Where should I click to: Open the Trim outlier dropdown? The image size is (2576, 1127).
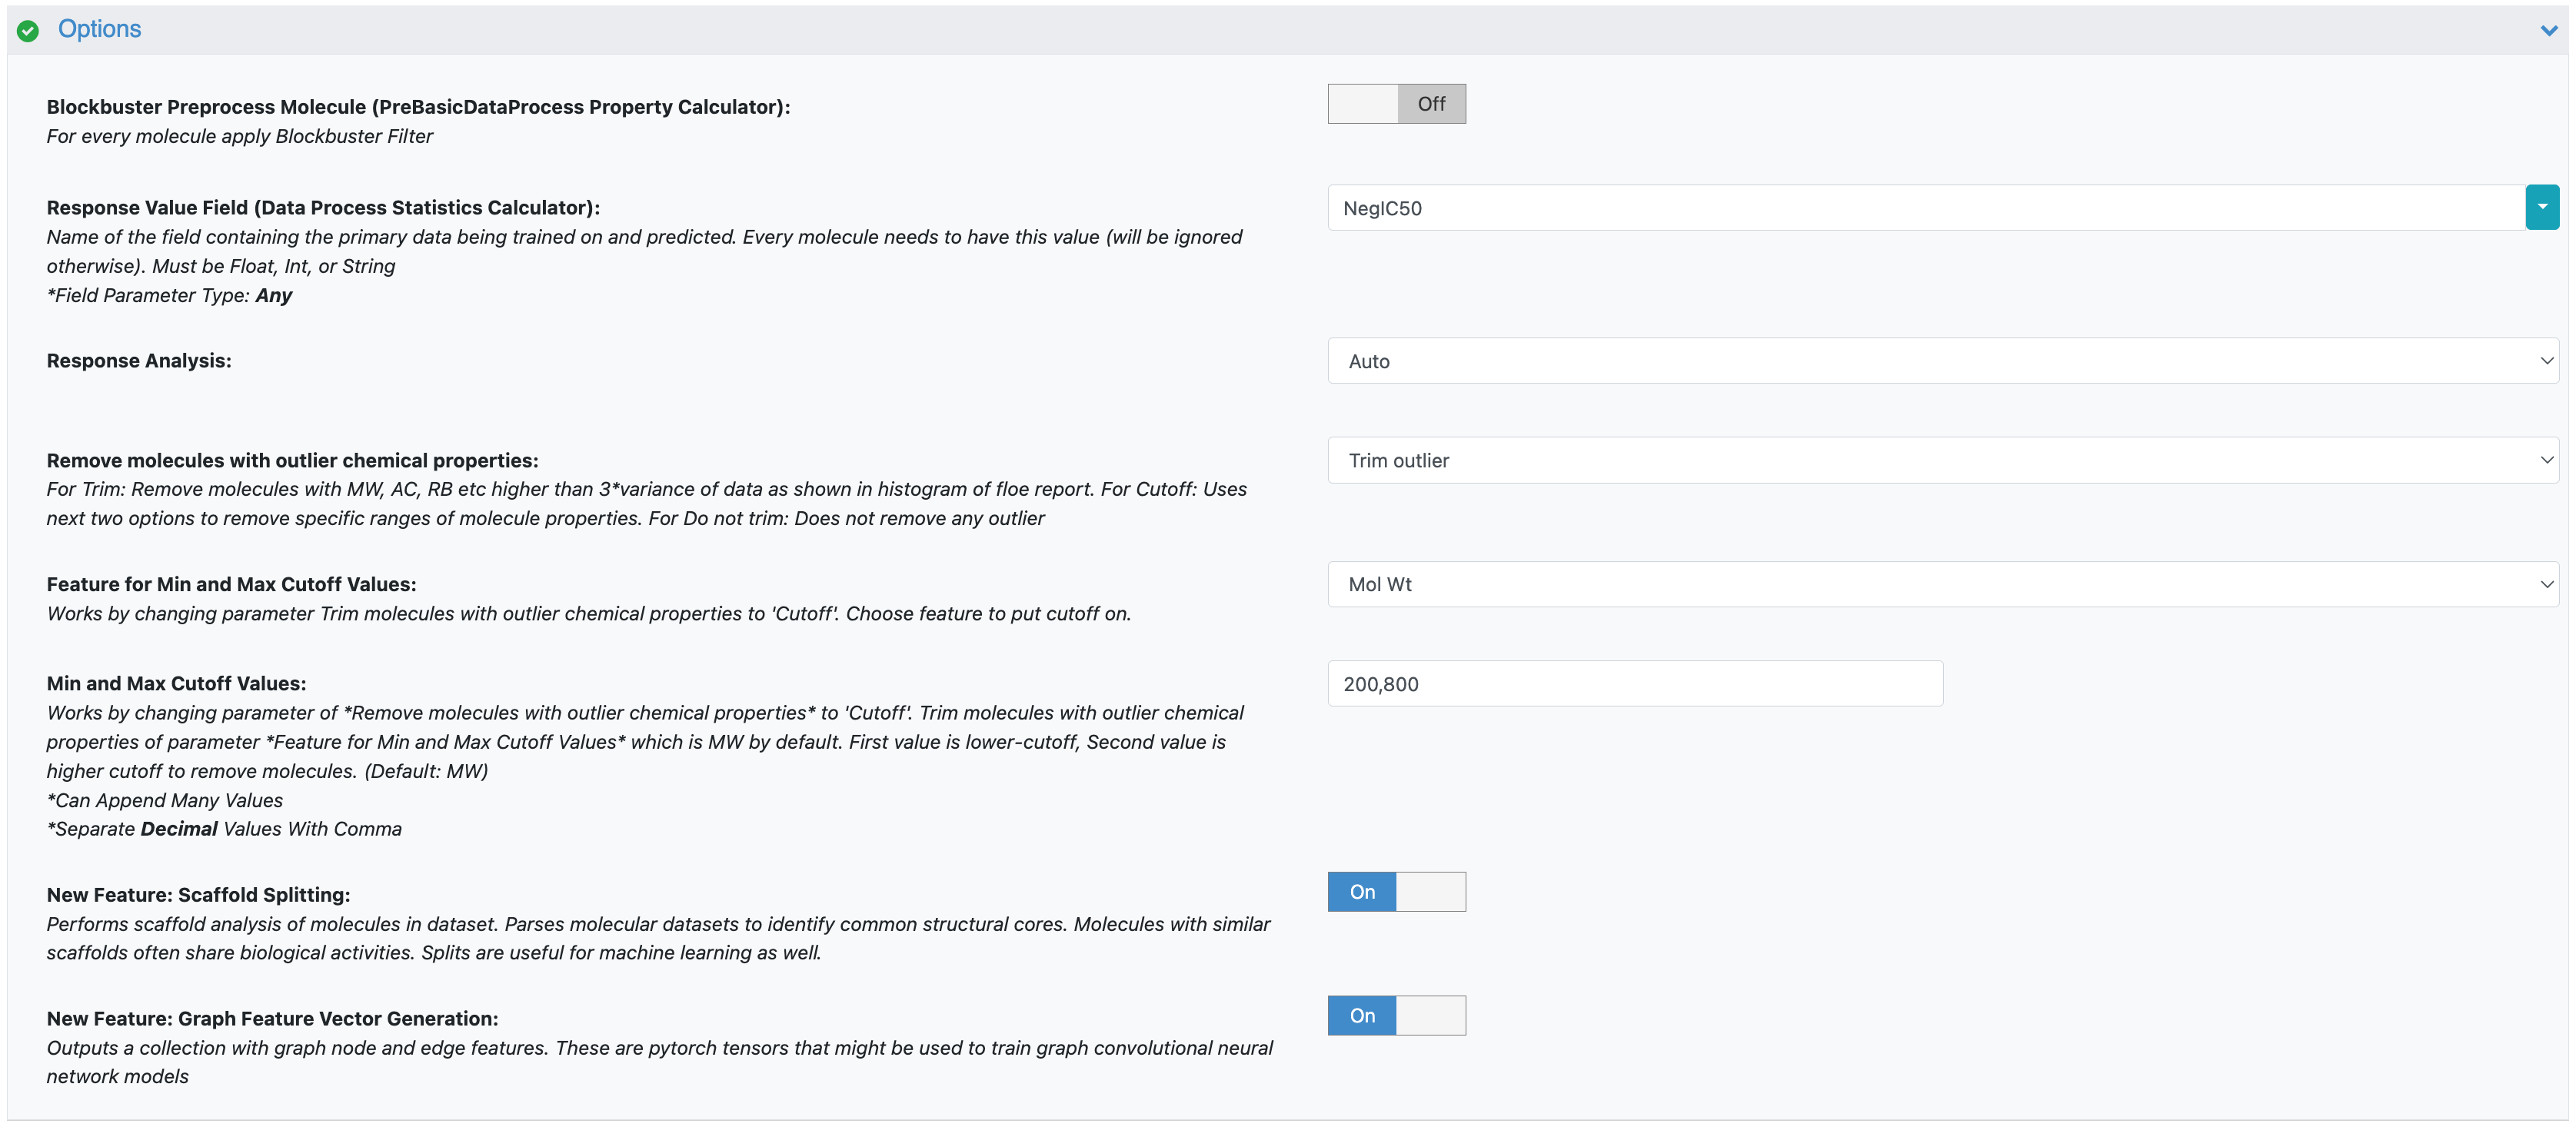(1942, 461)
